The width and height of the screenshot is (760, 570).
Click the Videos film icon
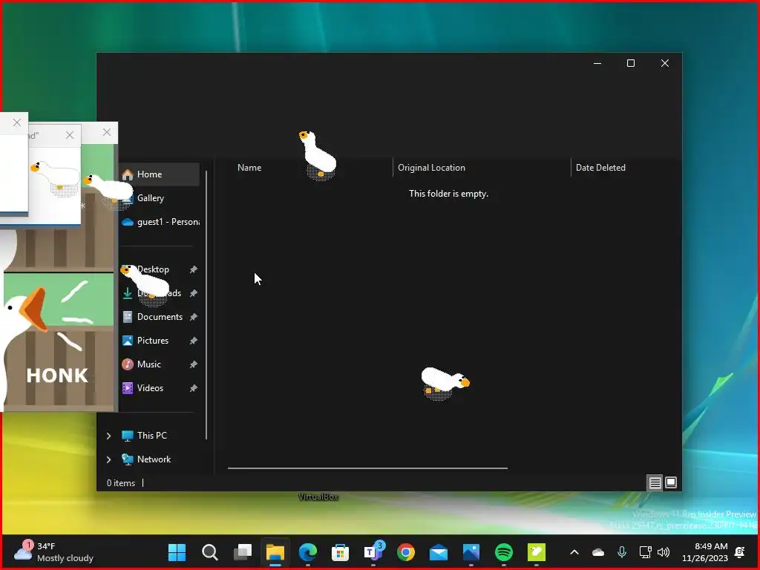click(128, 388)
